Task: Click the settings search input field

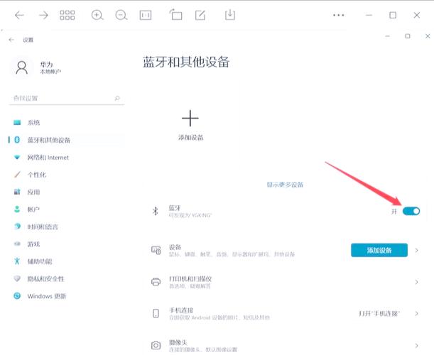Action: 67,98
